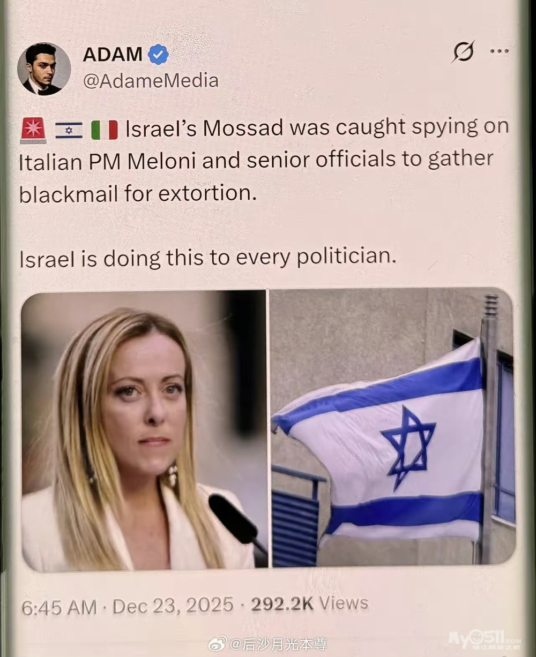
Task: Click the Israel flag emoji
Action: (69, 130)
